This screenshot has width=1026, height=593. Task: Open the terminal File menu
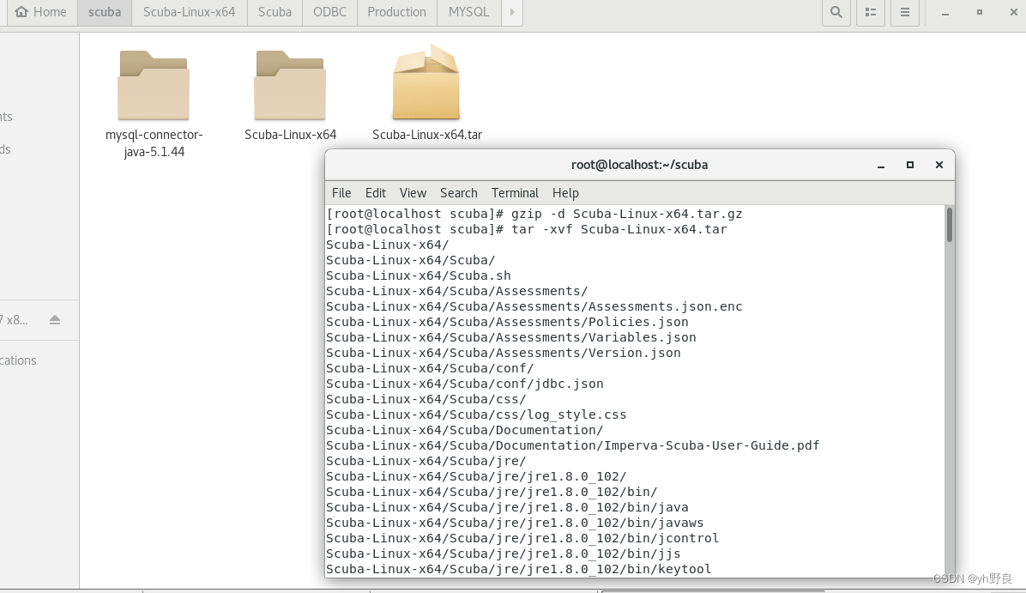click(x=341, y=193)
